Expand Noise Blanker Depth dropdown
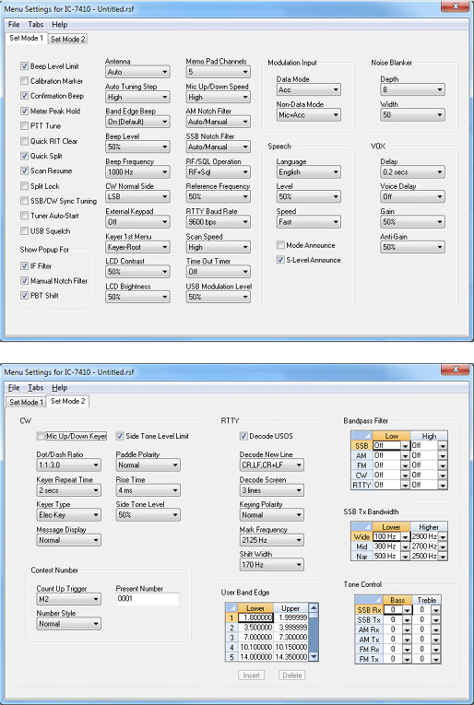The height and width of the screenshot is (705, 474). 412,90
